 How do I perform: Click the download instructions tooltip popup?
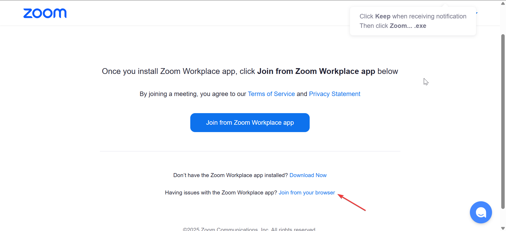click(413, 21)
